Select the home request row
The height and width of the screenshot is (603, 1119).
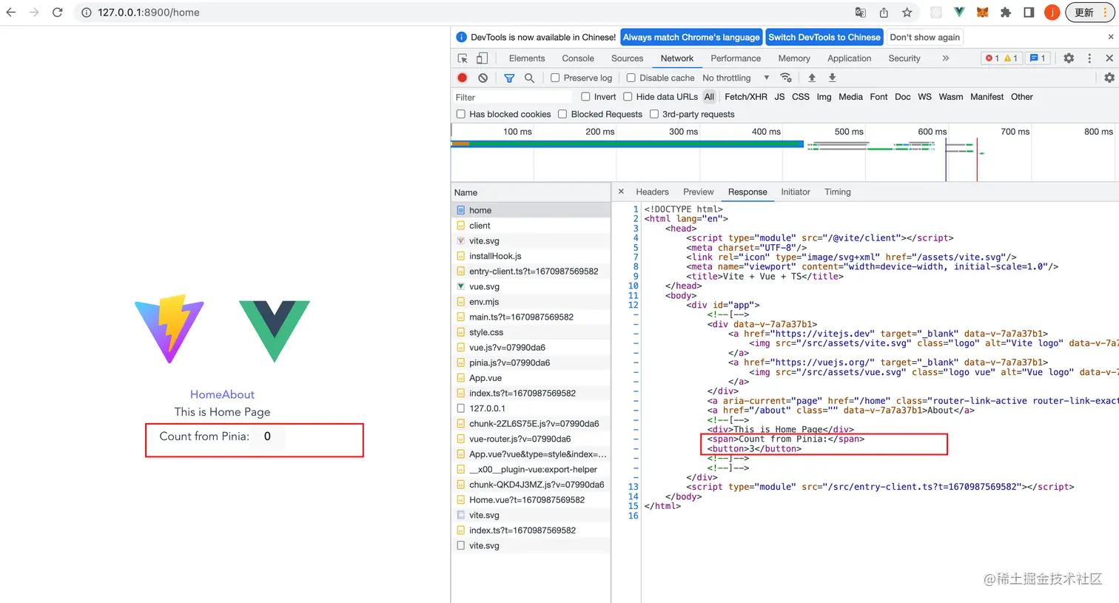[531, 210]
